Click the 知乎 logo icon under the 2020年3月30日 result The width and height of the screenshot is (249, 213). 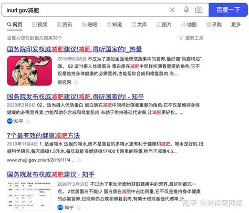(x=60, y=208)
